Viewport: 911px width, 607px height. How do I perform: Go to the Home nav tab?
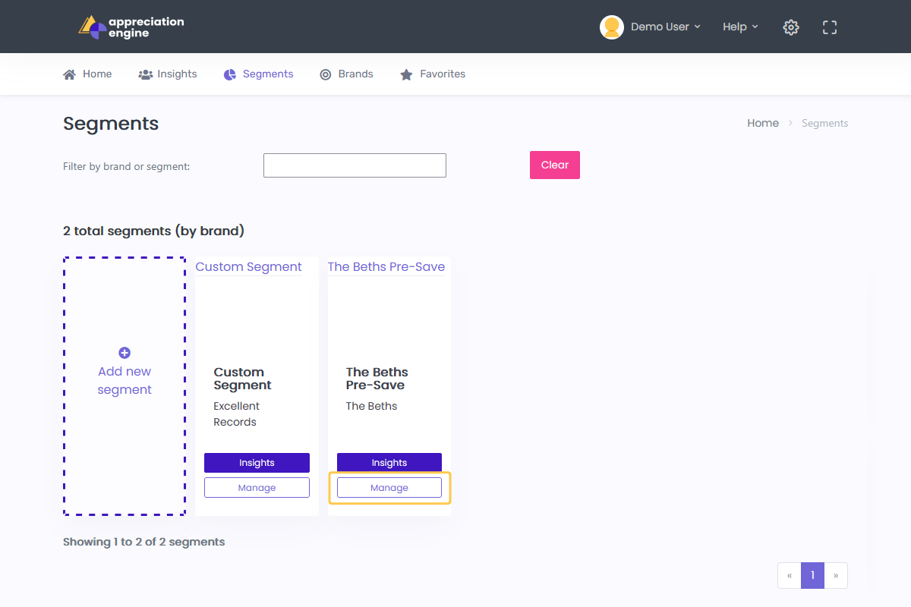point(87,74)
